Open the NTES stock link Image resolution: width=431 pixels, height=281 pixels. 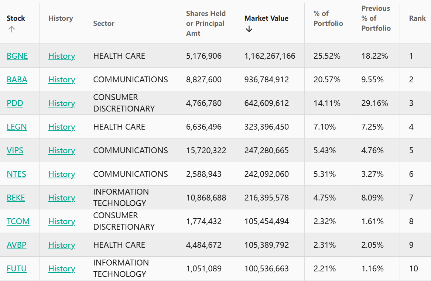point(16,174)
